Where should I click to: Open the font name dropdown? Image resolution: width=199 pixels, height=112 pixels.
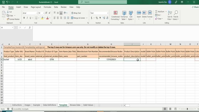coord(37,13)
